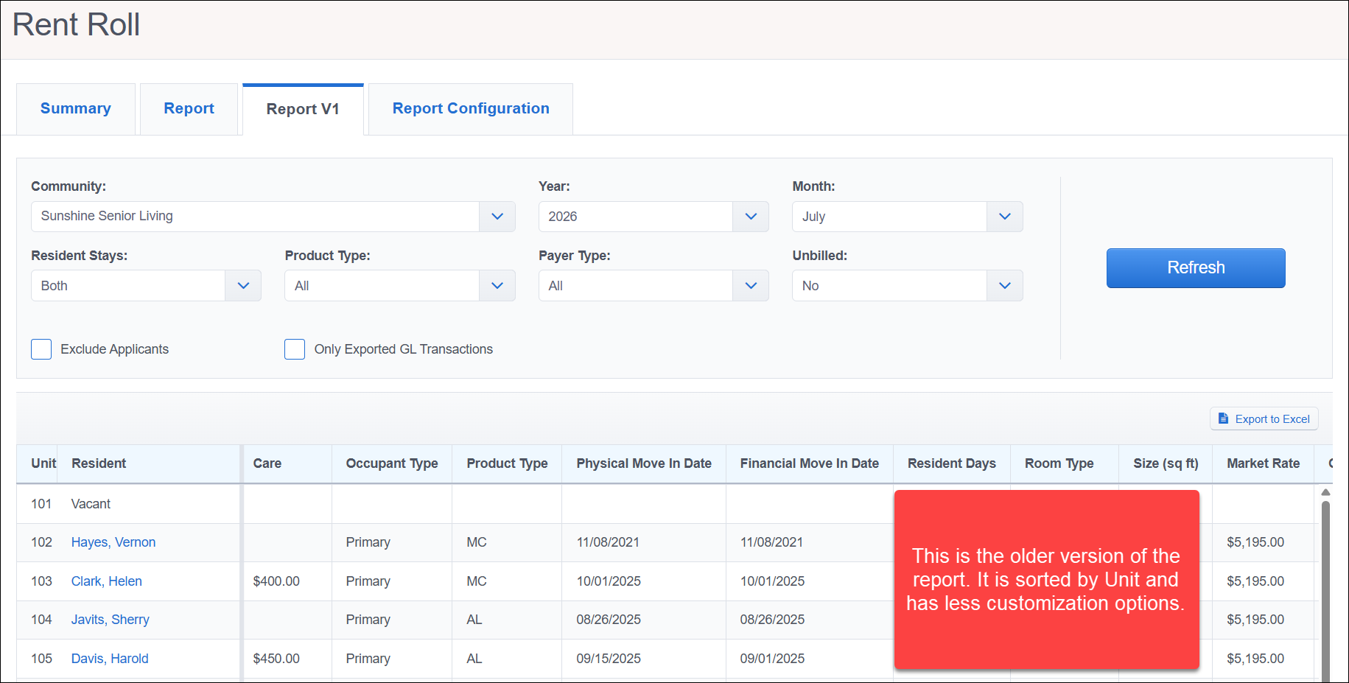Open resident link Clark, Helen
This screenshot has width=1349, height=683.
[x=107, y=581]
